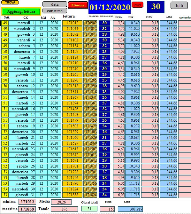This screenshot has height=214, width=191.
Task: Show all records with tutti button
Action: (179, 5)
